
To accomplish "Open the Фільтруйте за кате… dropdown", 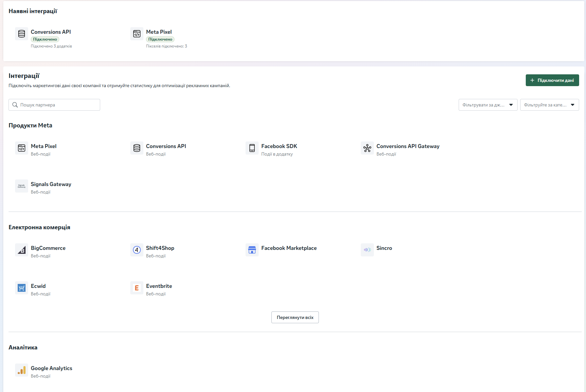I will (x=549, y=105).
